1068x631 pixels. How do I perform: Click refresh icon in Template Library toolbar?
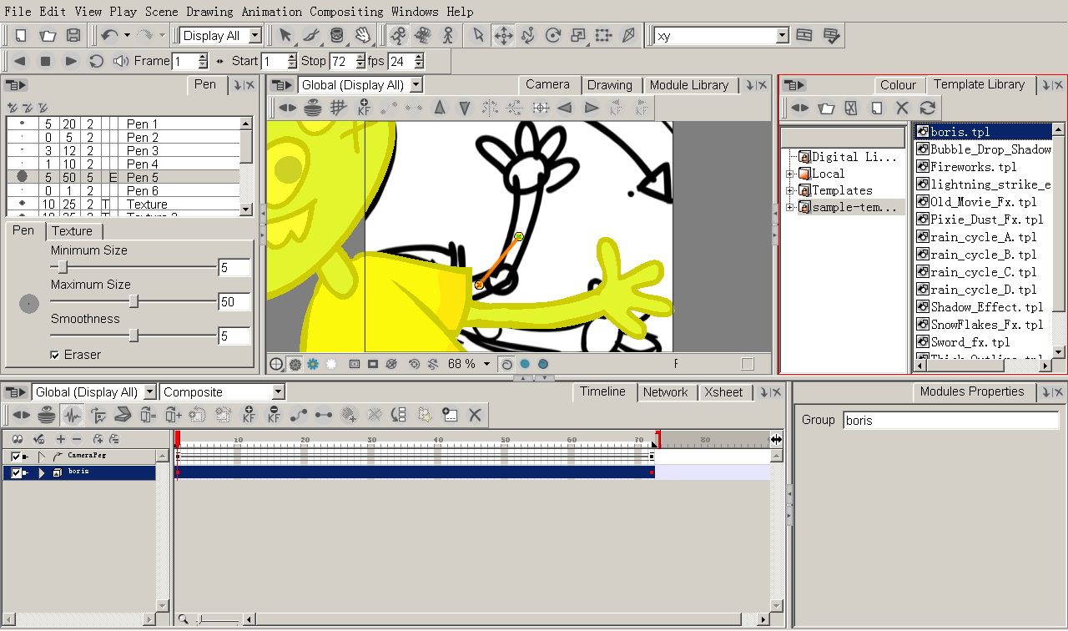point(927,108)
